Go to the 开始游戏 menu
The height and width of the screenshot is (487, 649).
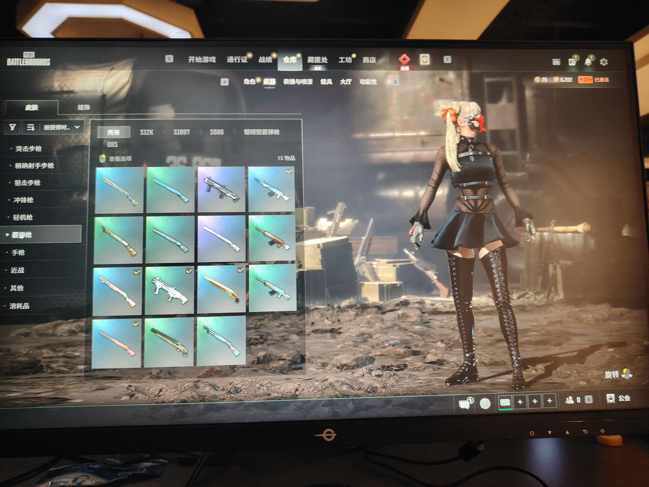click(x=202, y=59)
